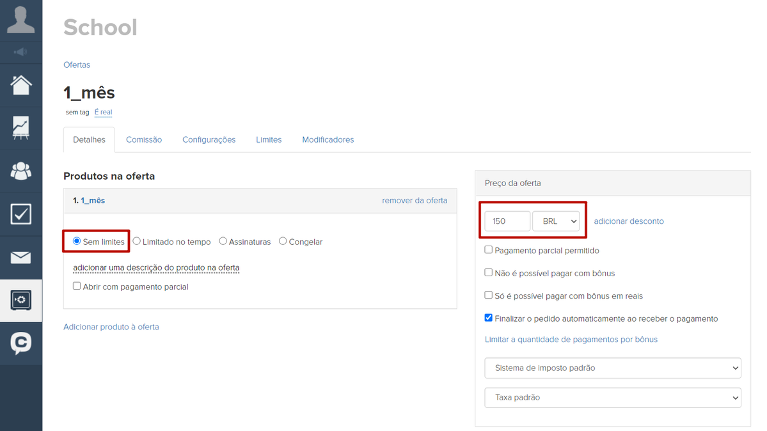Open the sales safe icon

click(20, 300)
